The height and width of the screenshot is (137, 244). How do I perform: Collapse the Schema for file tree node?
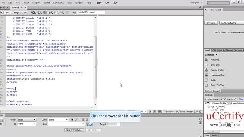[x=205, y=103]
